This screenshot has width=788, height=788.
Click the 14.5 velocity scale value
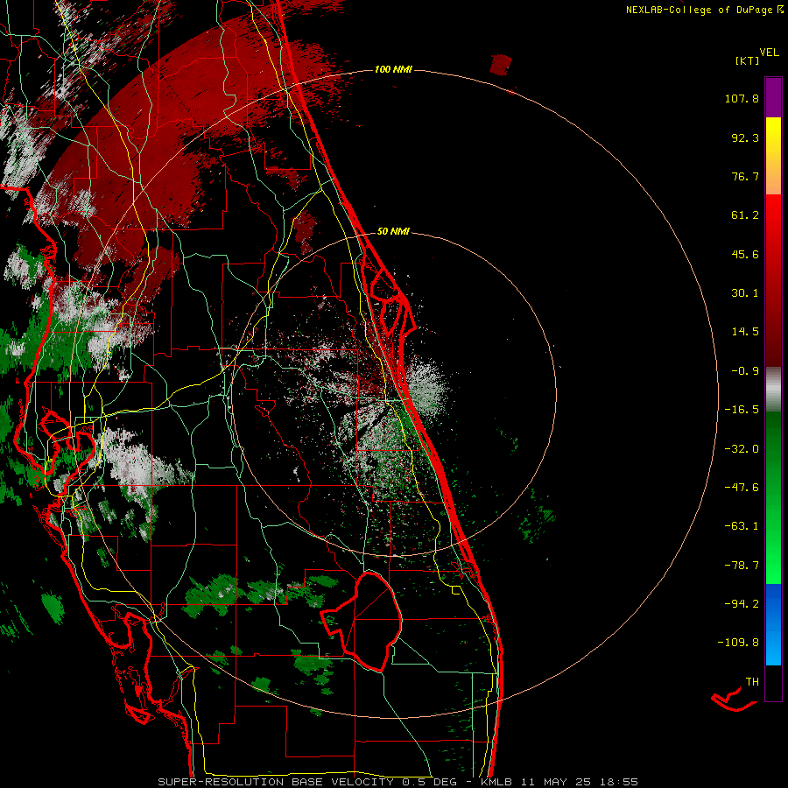745,332
